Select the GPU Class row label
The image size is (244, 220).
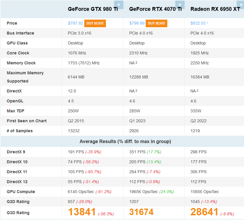coord(17,43)
